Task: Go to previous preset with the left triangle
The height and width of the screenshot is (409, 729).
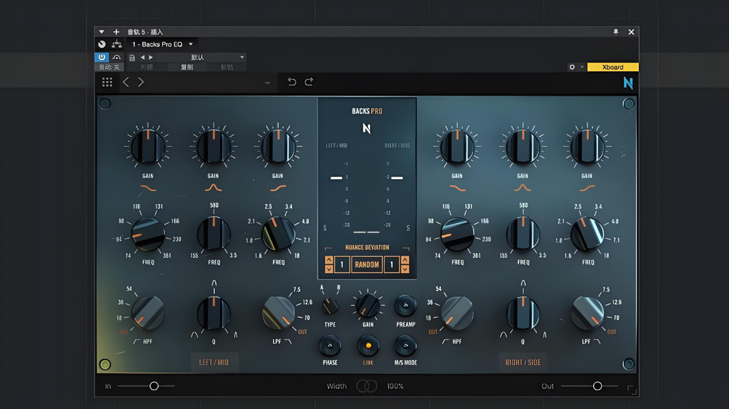Action: pyautogui.click(x=143, y=57)
